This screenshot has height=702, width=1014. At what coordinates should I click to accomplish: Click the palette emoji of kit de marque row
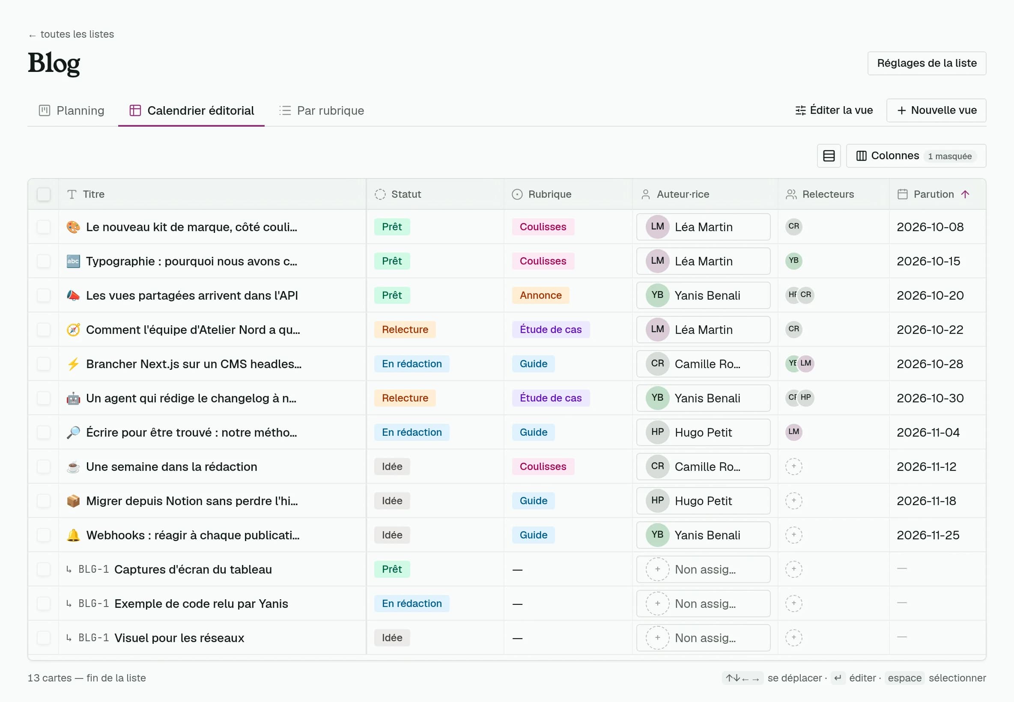pos(73,227)
